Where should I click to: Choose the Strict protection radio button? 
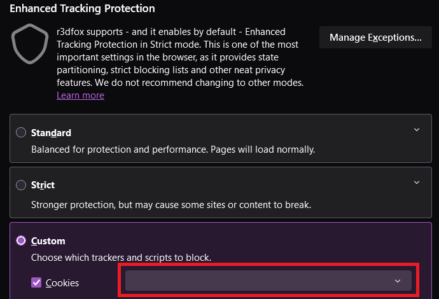click(21, 185)
